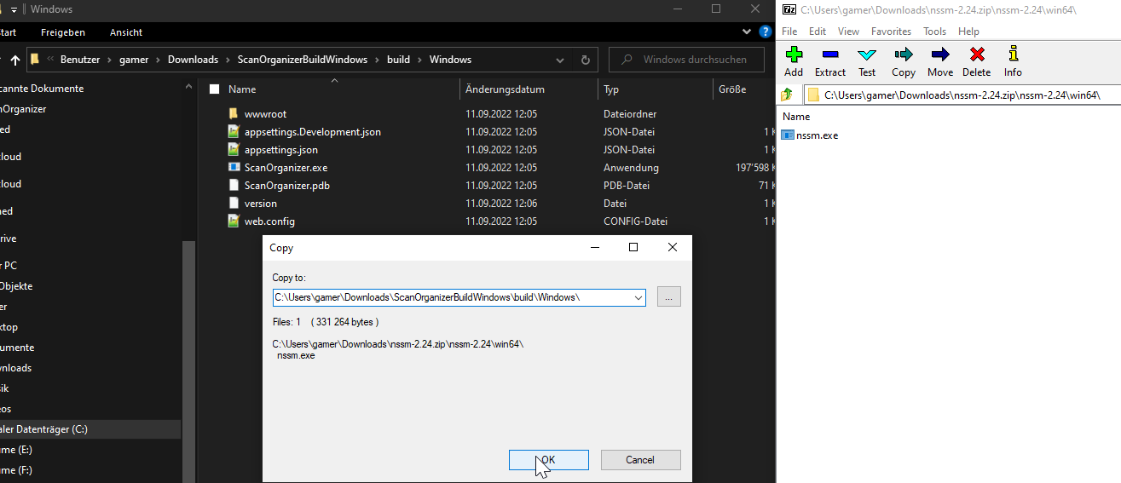Open the Freigeben ribbon tab

click(62, 32)
